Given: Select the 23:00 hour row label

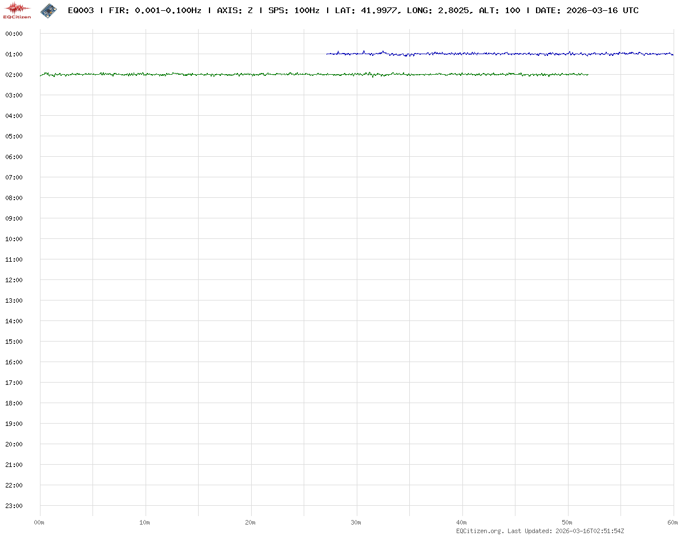Looking at the screenshot, I should (x=14, y=506).
